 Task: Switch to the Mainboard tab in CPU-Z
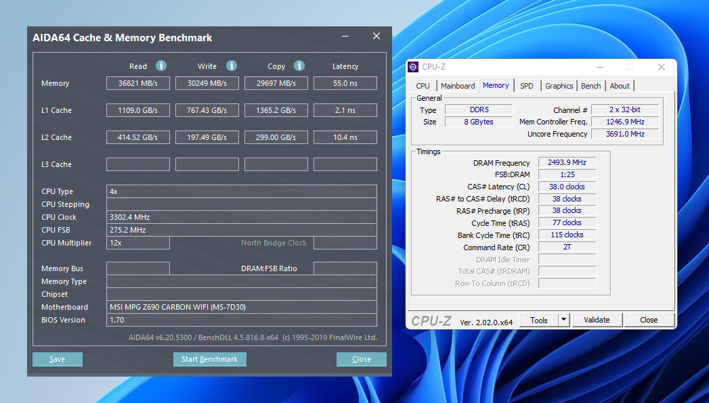point(458,86)
